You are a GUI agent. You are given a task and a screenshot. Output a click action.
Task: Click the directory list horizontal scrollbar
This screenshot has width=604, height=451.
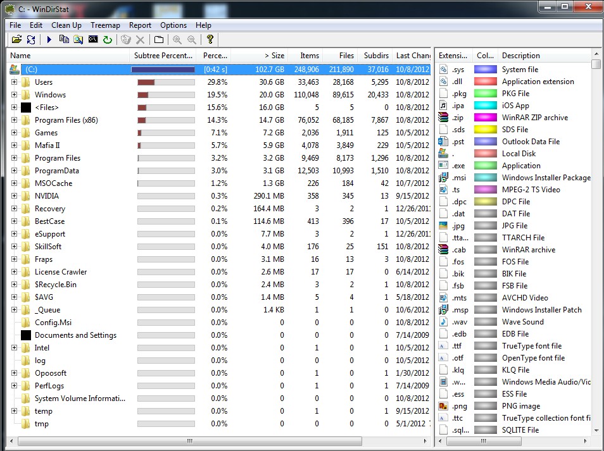coord(190,441)
